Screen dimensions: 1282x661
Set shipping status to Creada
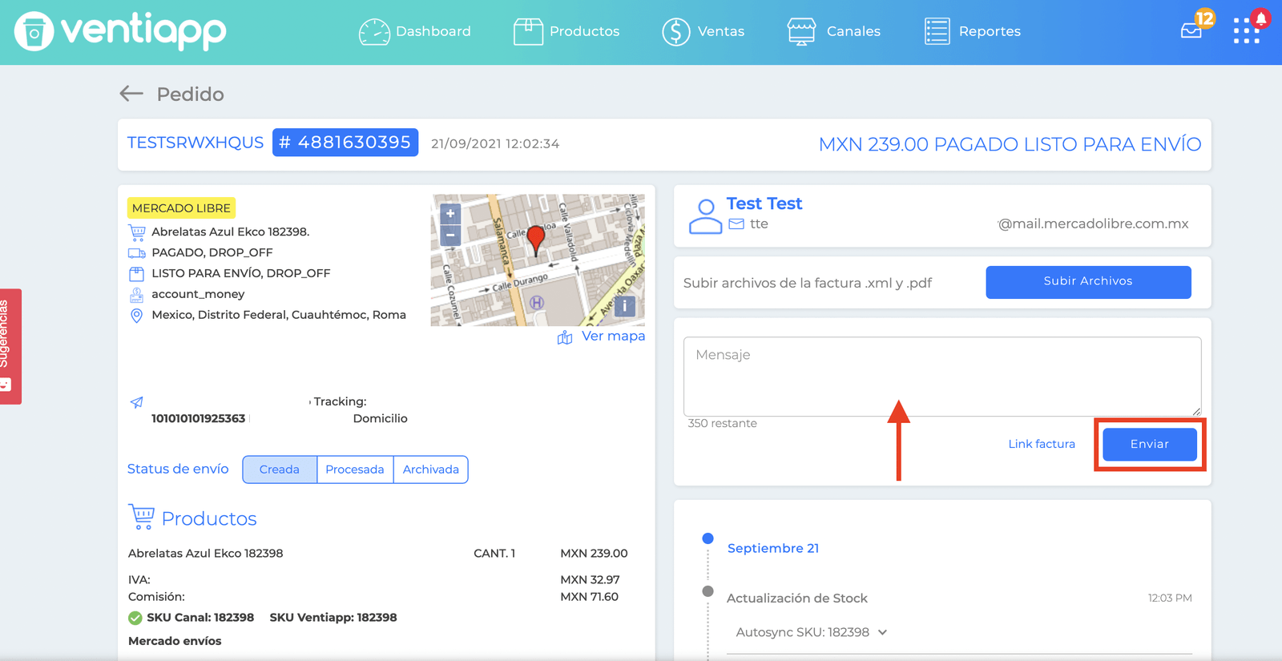coord(280,470)
